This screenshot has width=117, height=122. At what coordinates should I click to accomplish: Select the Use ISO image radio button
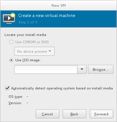(x=11, y=60)
